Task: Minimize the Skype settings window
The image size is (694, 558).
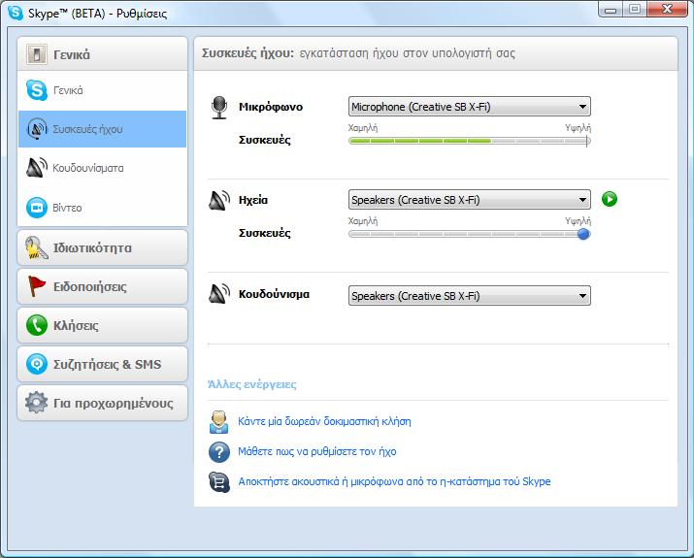Action: pyautogui.click(x=611, y=10)
